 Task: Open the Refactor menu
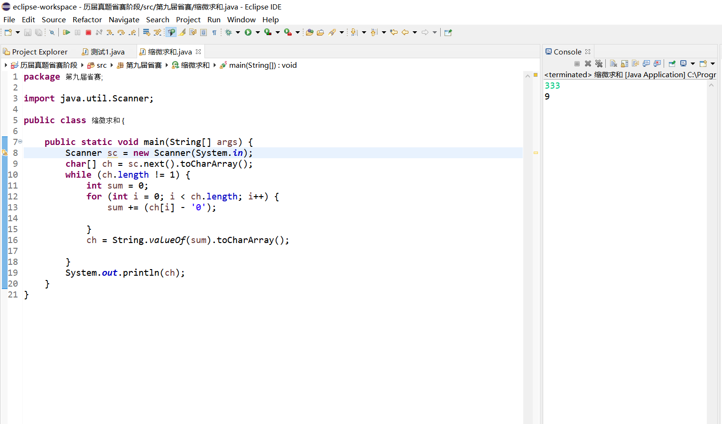[87, 19]
